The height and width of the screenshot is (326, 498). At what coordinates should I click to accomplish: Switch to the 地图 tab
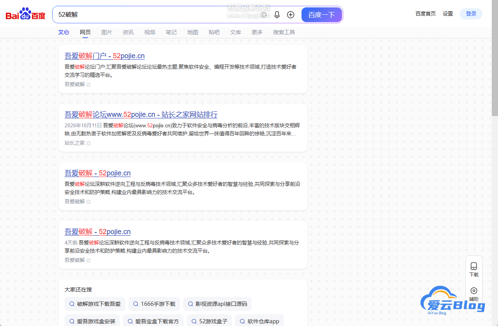tap(193, 32)
